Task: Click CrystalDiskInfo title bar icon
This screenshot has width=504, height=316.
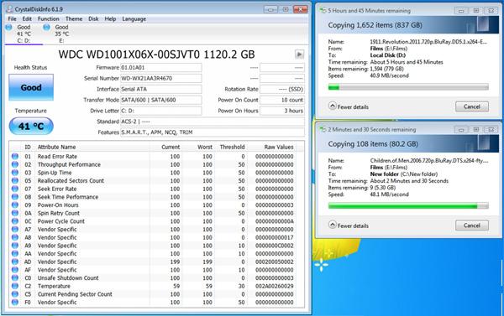Action: coord(10,9)
